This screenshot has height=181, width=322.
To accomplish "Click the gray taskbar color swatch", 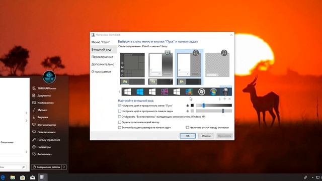I will 192,111.
